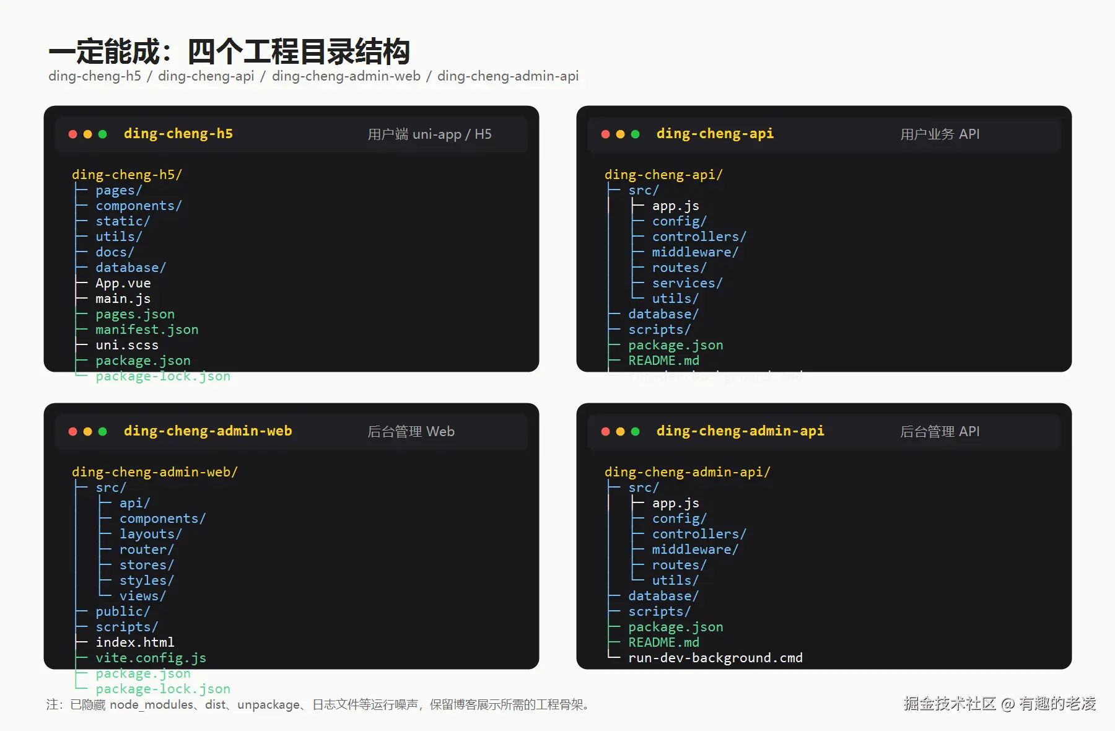Select the layouts/ folder row
Viewport: 1115px width, 731px height.
[x=151, y=535]
